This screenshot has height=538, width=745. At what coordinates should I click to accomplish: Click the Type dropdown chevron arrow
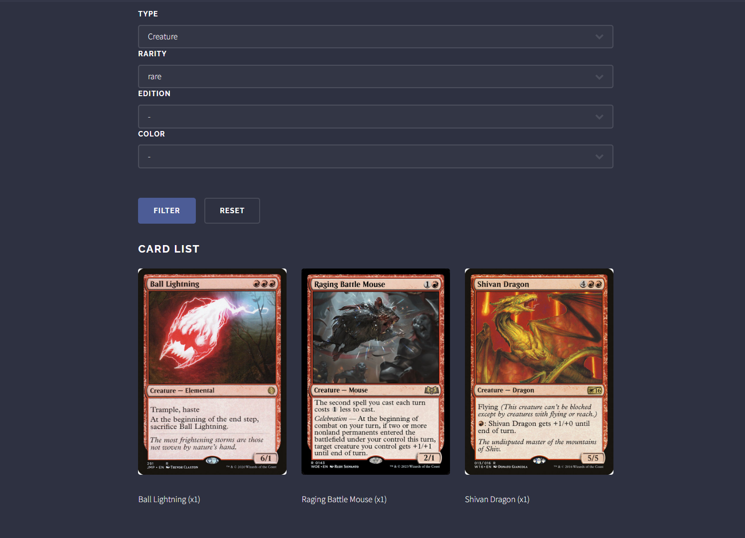pos(599,37)
